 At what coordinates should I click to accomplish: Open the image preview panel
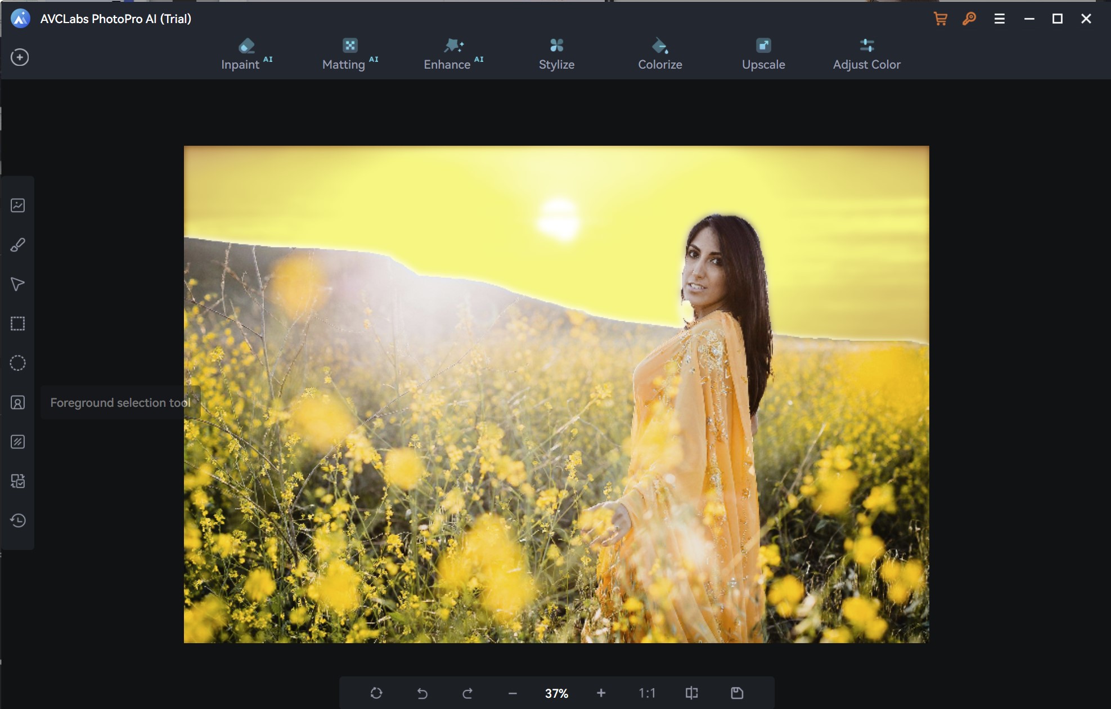coord(18,205)
